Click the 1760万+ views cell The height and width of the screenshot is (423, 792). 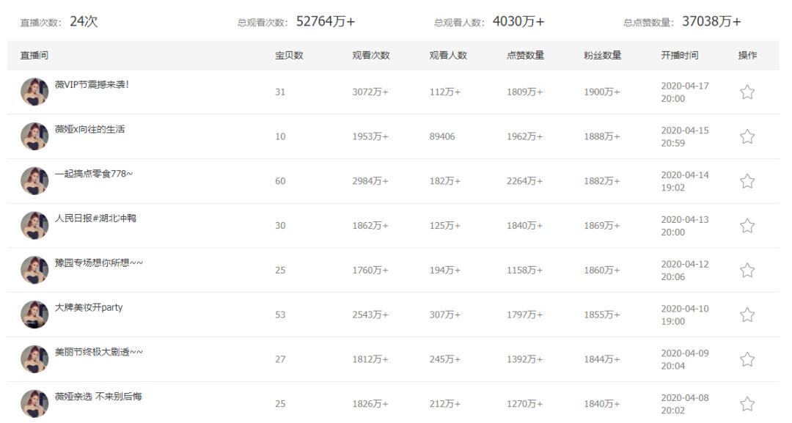tap(370, 270)
